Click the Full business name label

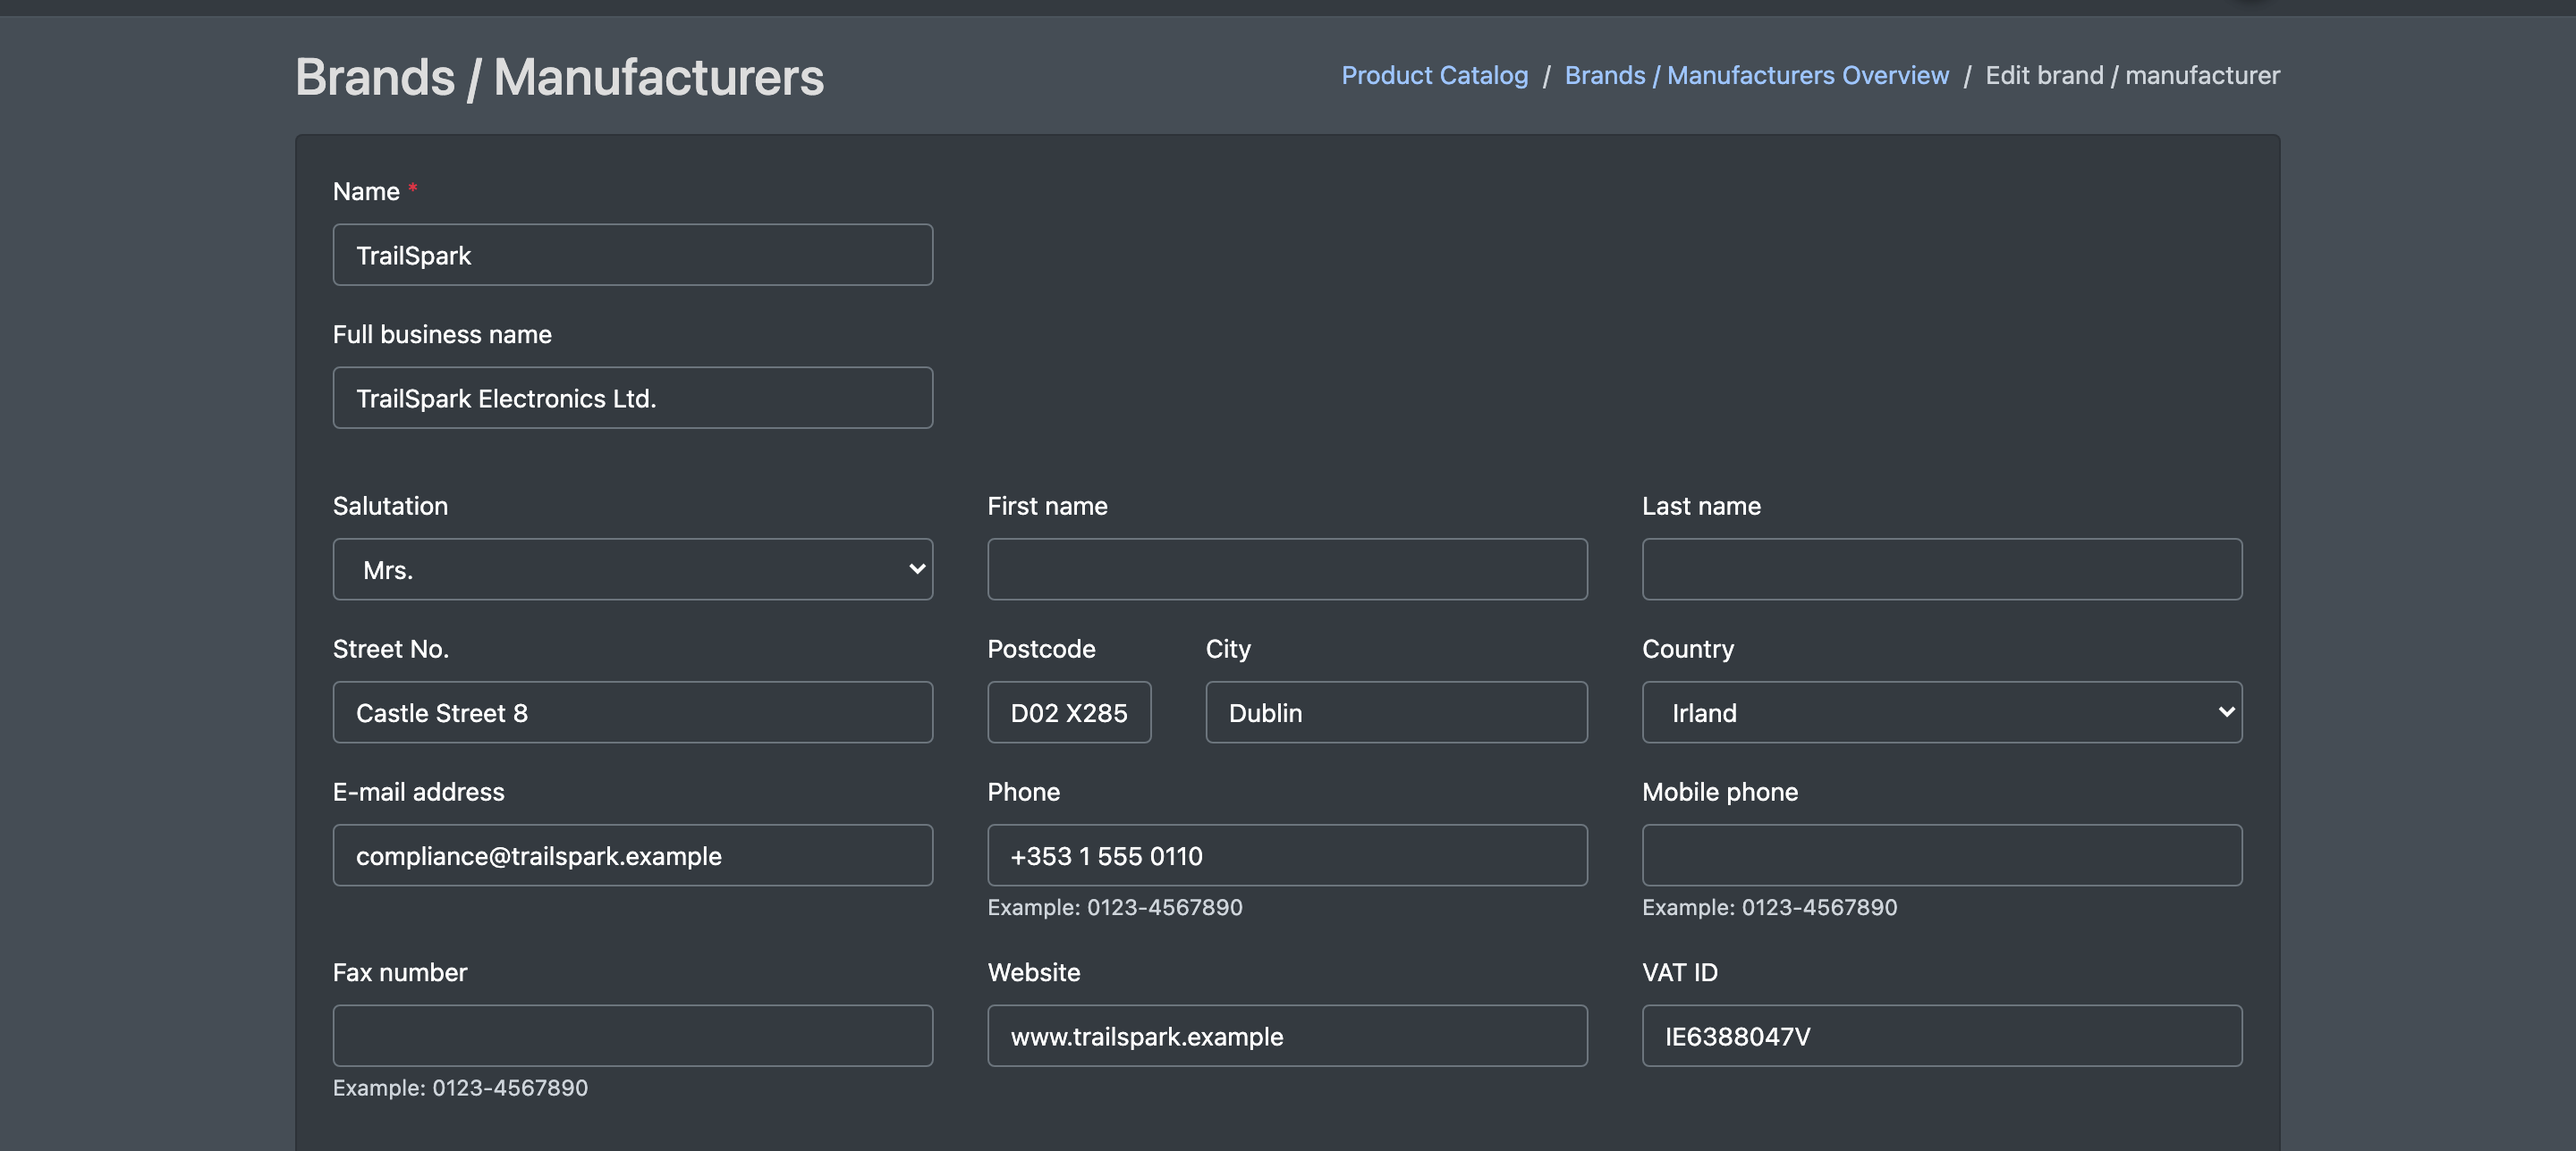[x=442, y=333]
